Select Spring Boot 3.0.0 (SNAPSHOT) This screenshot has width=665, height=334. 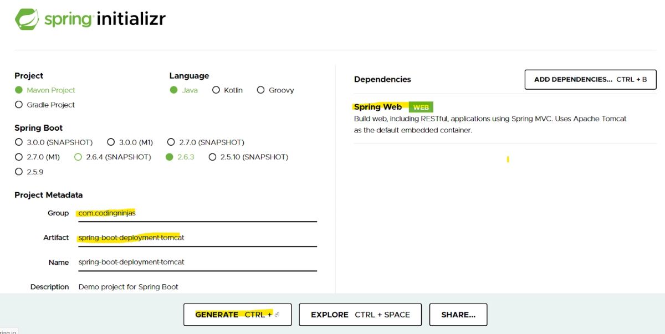pyautogui.click(x=19, y=142)
